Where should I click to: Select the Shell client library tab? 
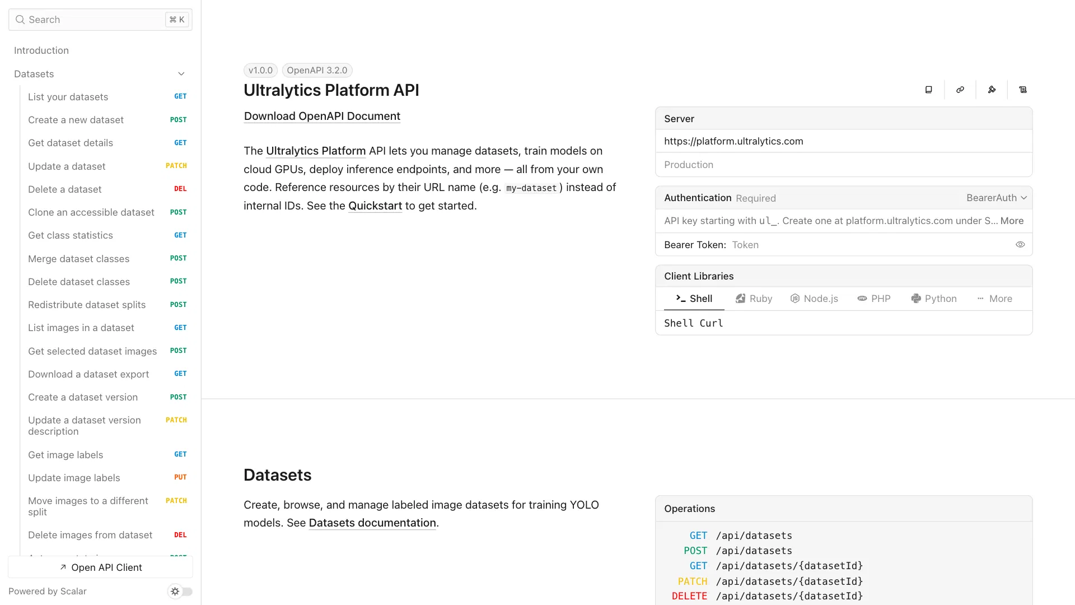694,299
